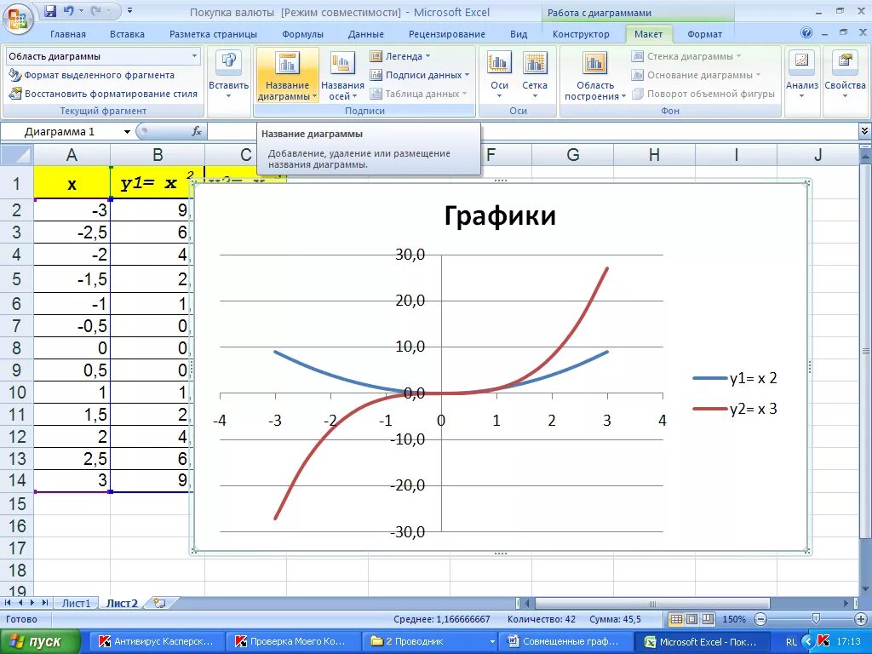Select the Лист2 sheet tab
The width and height of the screenshot is (872, 654).
[x=123, y=603]
